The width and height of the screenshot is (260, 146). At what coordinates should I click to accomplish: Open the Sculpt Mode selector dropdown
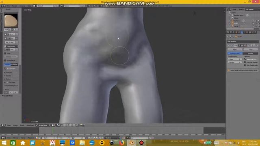coord(43,125)
